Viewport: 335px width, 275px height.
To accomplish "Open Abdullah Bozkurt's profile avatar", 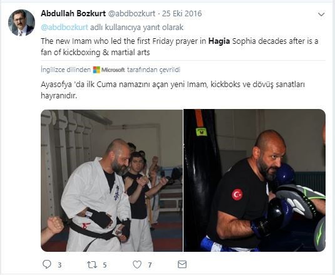I will [x=21, y=23].
